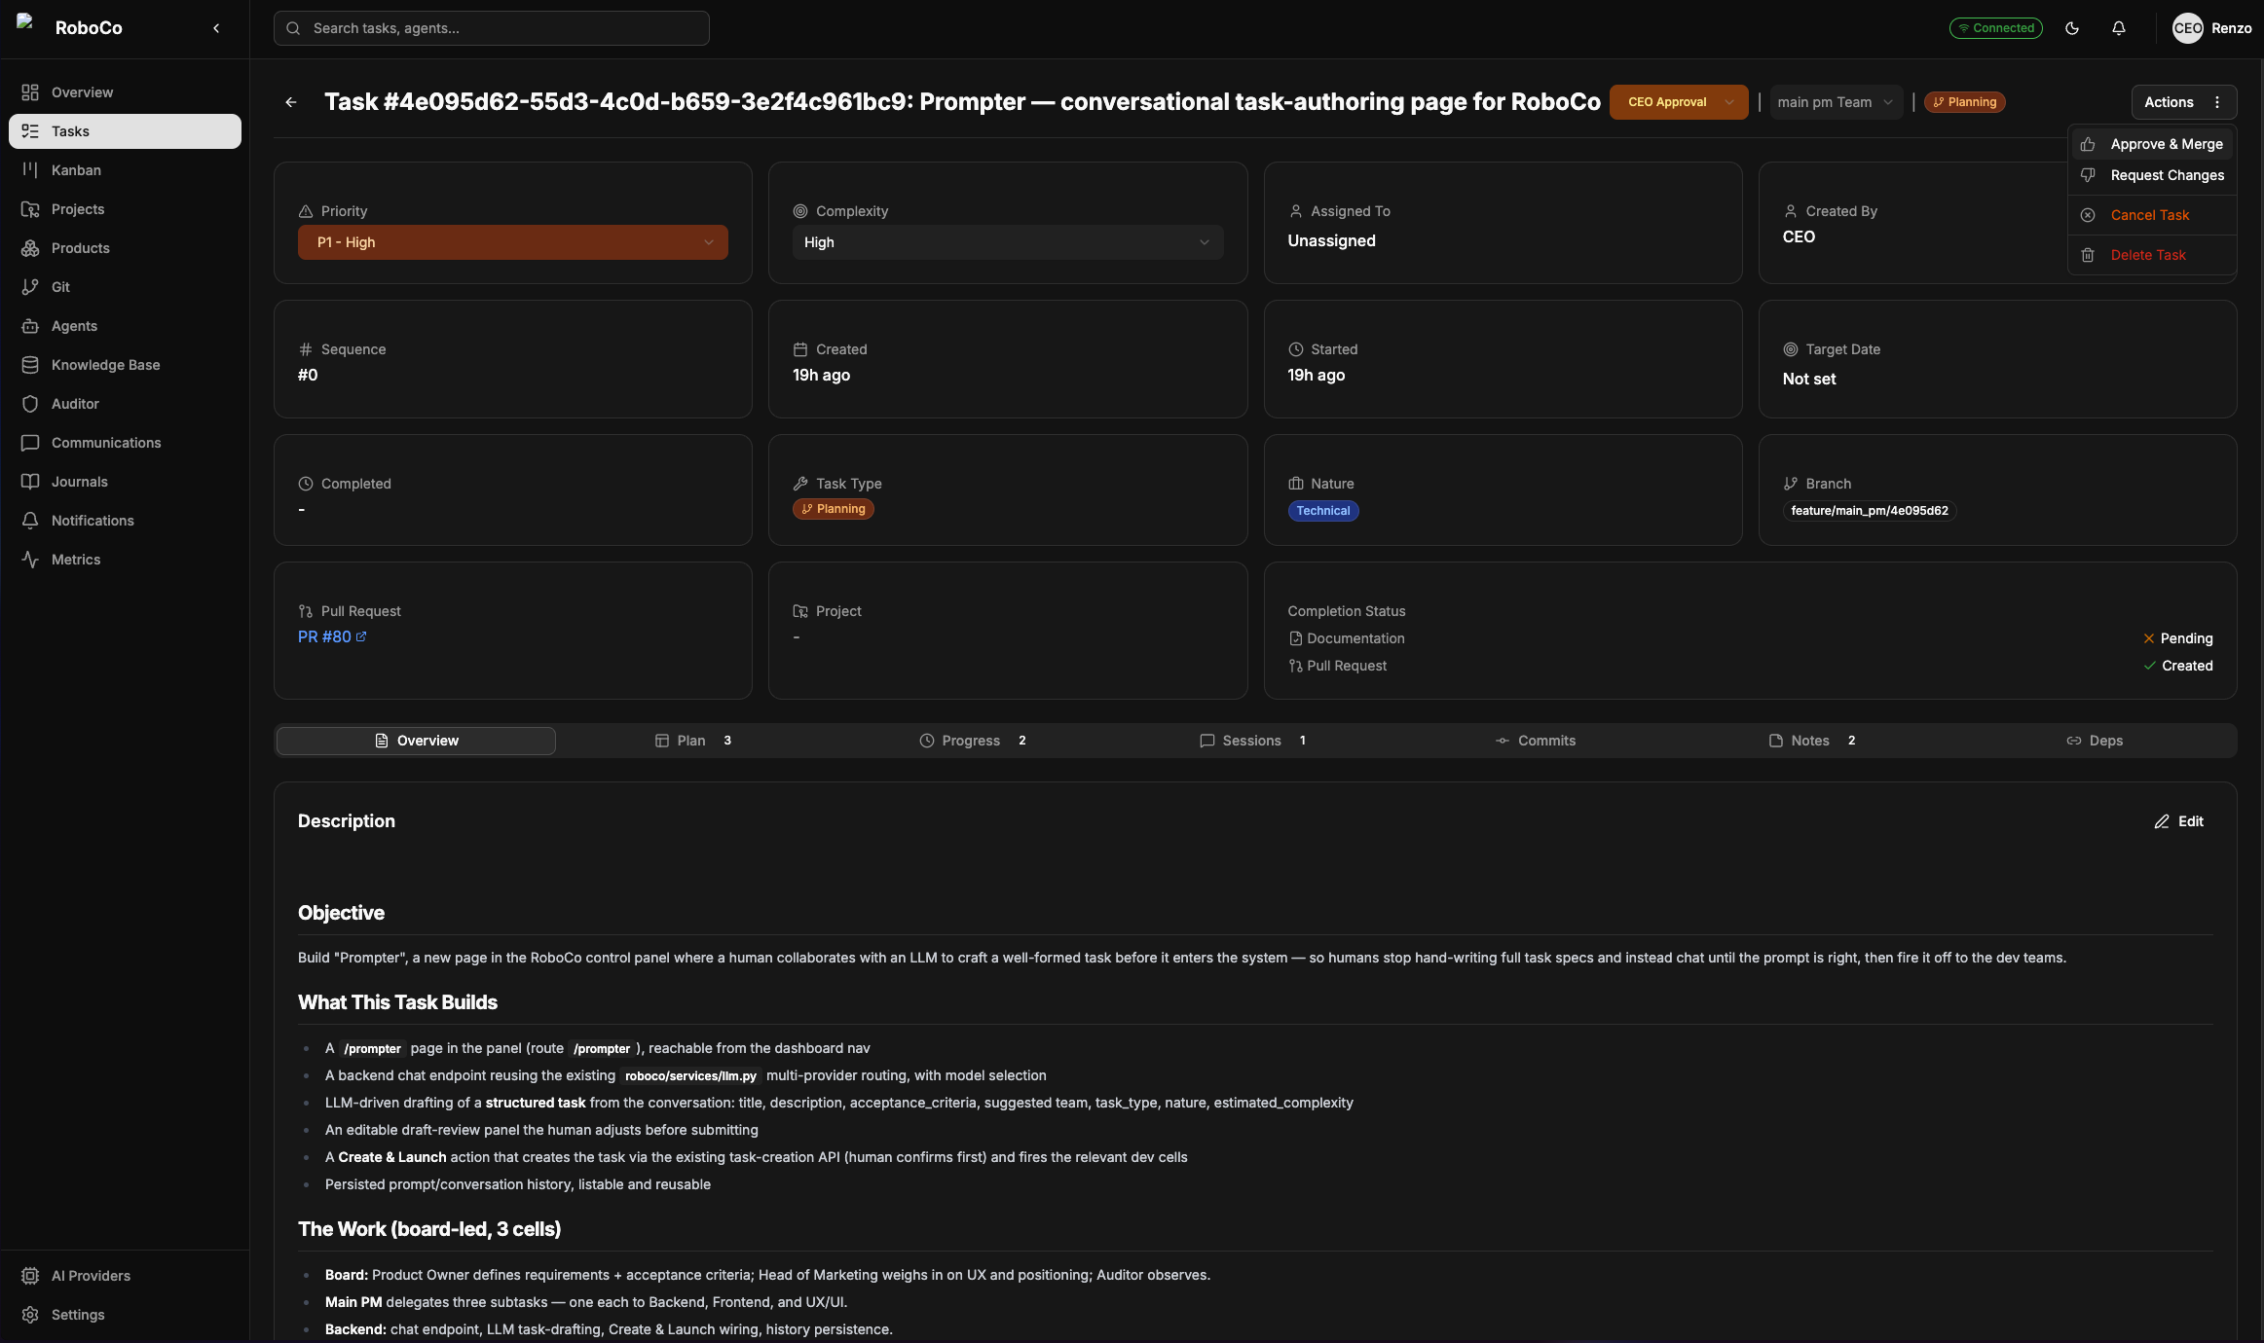Click the CEO avatar for Renzo
2264x1343 pixels.
pyautogui.click(x=2187, y=28)
